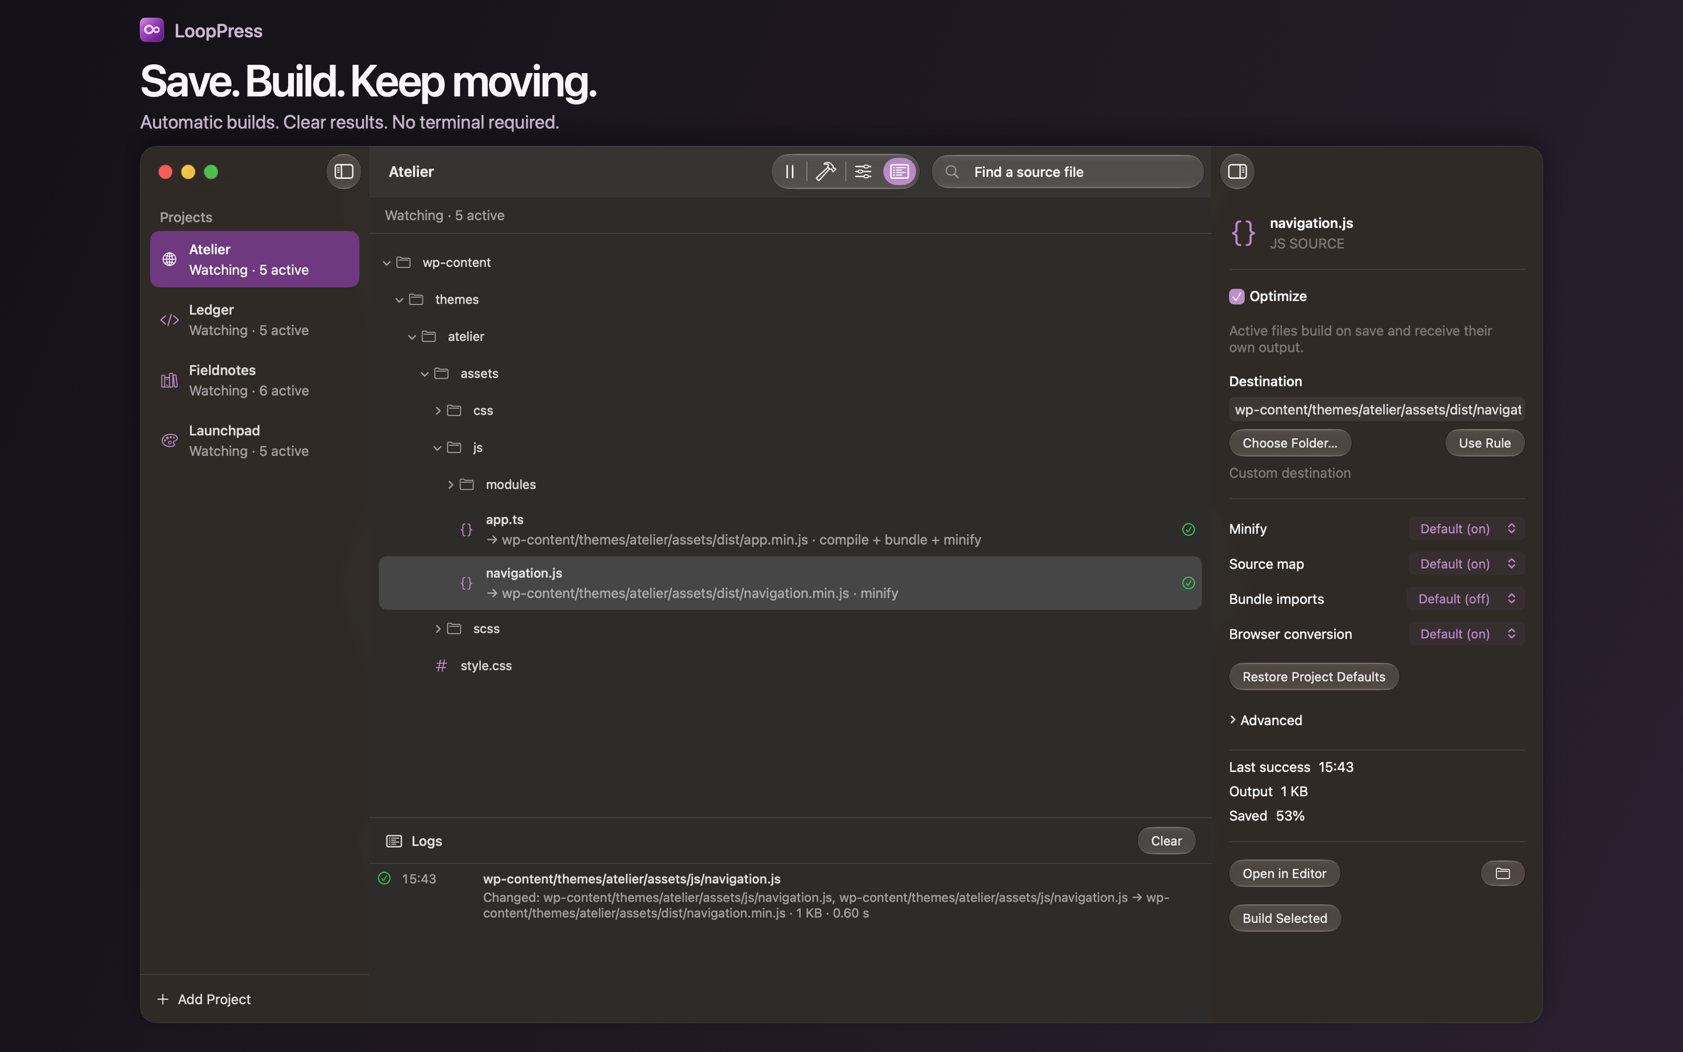
Task: Toggle the logs panel toolbar icon
Action: tap(899, 172)
